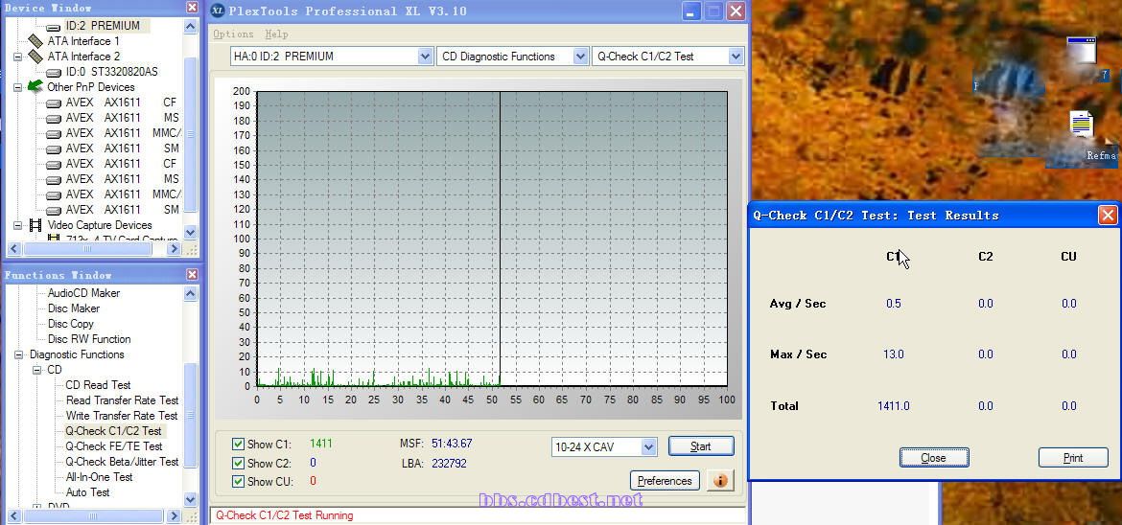
Task: Click the LBA value 232792
Action: click(450, 464)
